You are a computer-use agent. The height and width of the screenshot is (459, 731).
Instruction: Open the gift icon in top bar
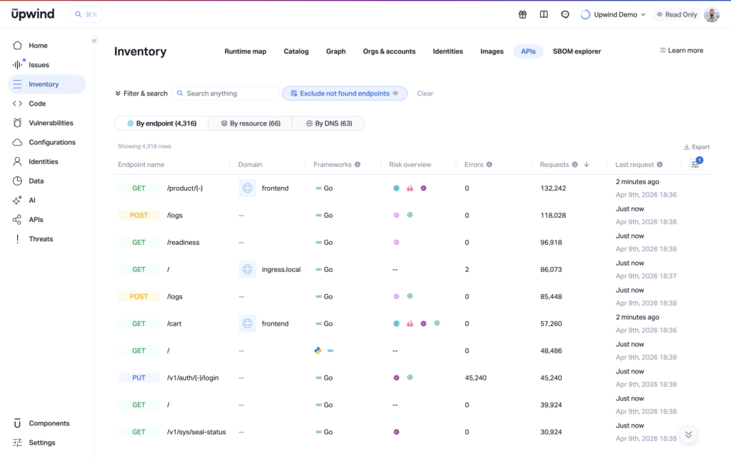pos(523,14)
